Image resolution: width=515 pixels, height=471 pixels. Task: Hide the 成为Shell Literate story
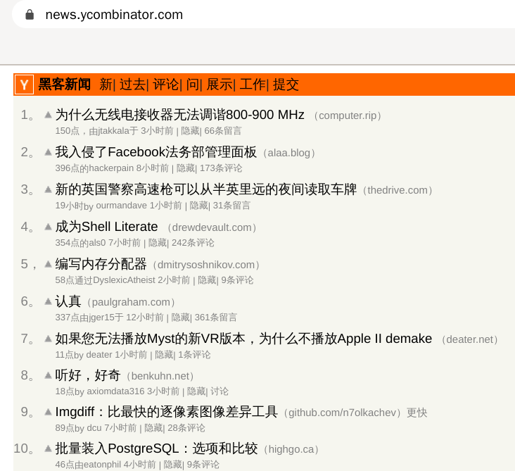158,243
